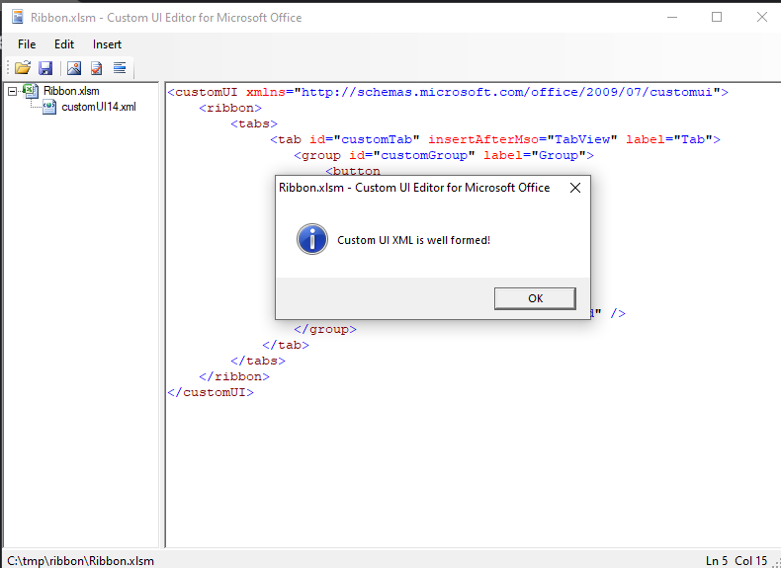Click the opening <tabs> tag
The width and height of the screenshot is (781, 568).
point(254,123)
